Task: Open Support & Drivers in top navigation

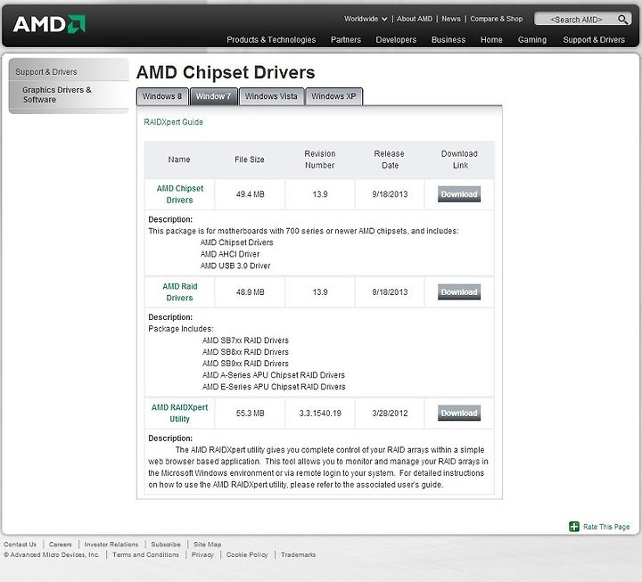Action: [594, 40]
